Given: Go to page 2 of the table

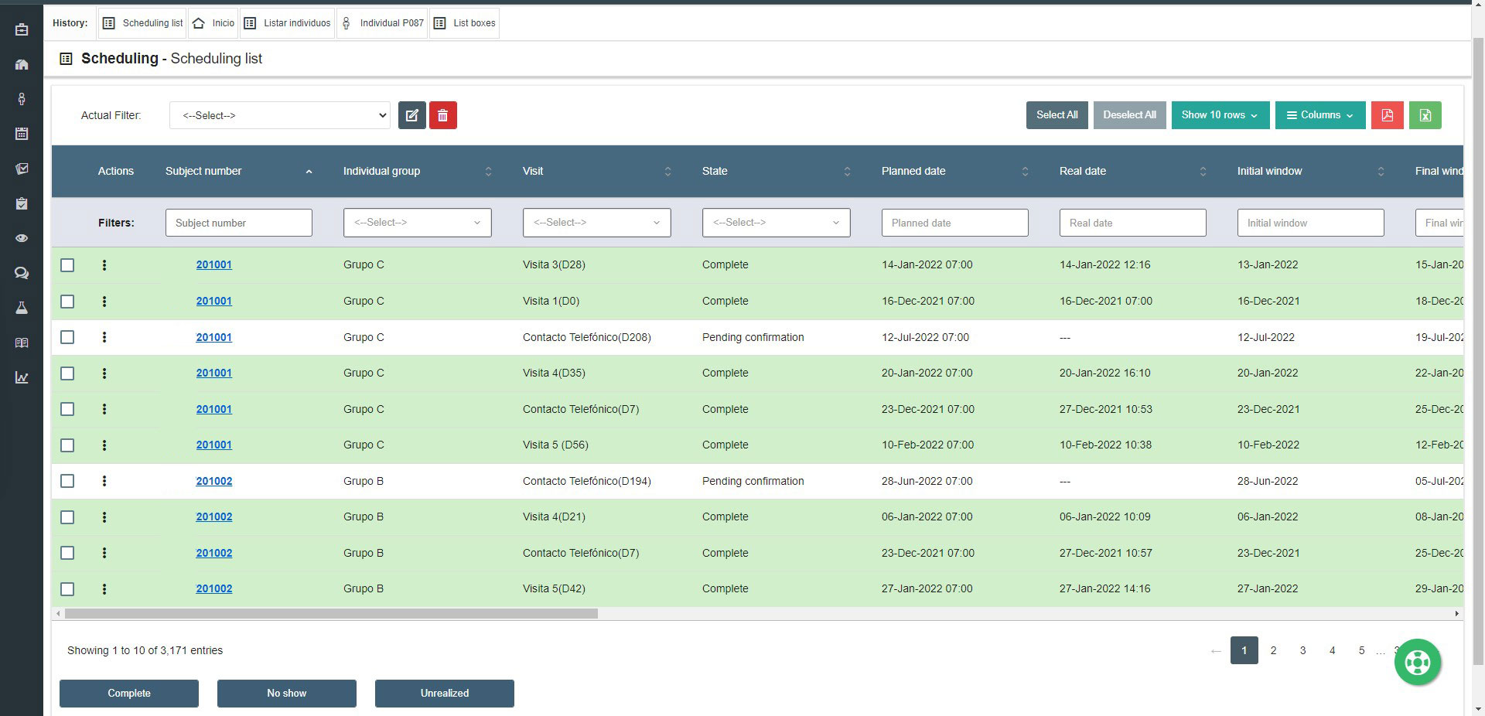Looking at the screenshot, I should click(x=1273, y=650).
